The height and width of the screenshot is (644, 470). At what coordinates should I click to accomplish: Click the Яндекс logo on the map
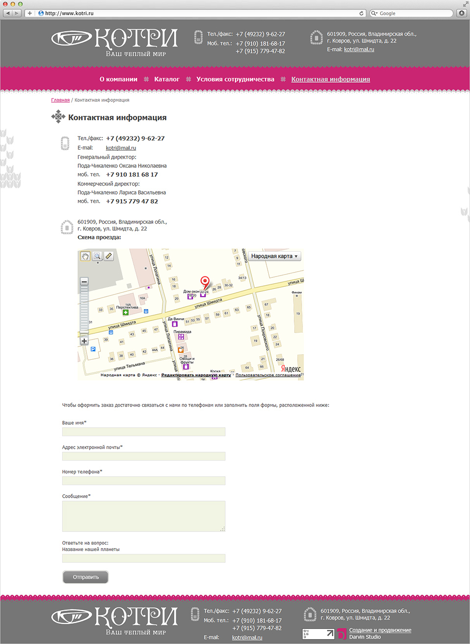pyautogui.click(x=291, y=369)
